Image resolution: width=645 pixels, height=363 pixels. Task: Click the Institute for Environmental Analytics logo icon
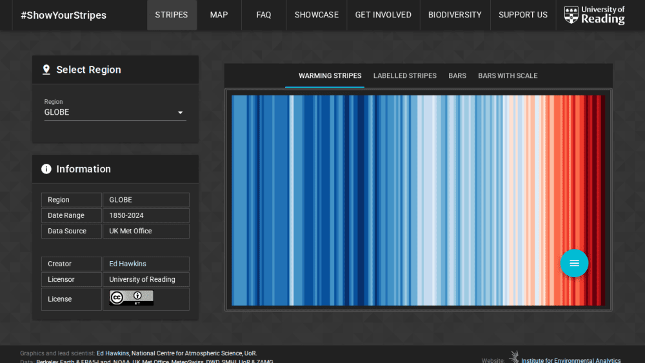point(514,357)
